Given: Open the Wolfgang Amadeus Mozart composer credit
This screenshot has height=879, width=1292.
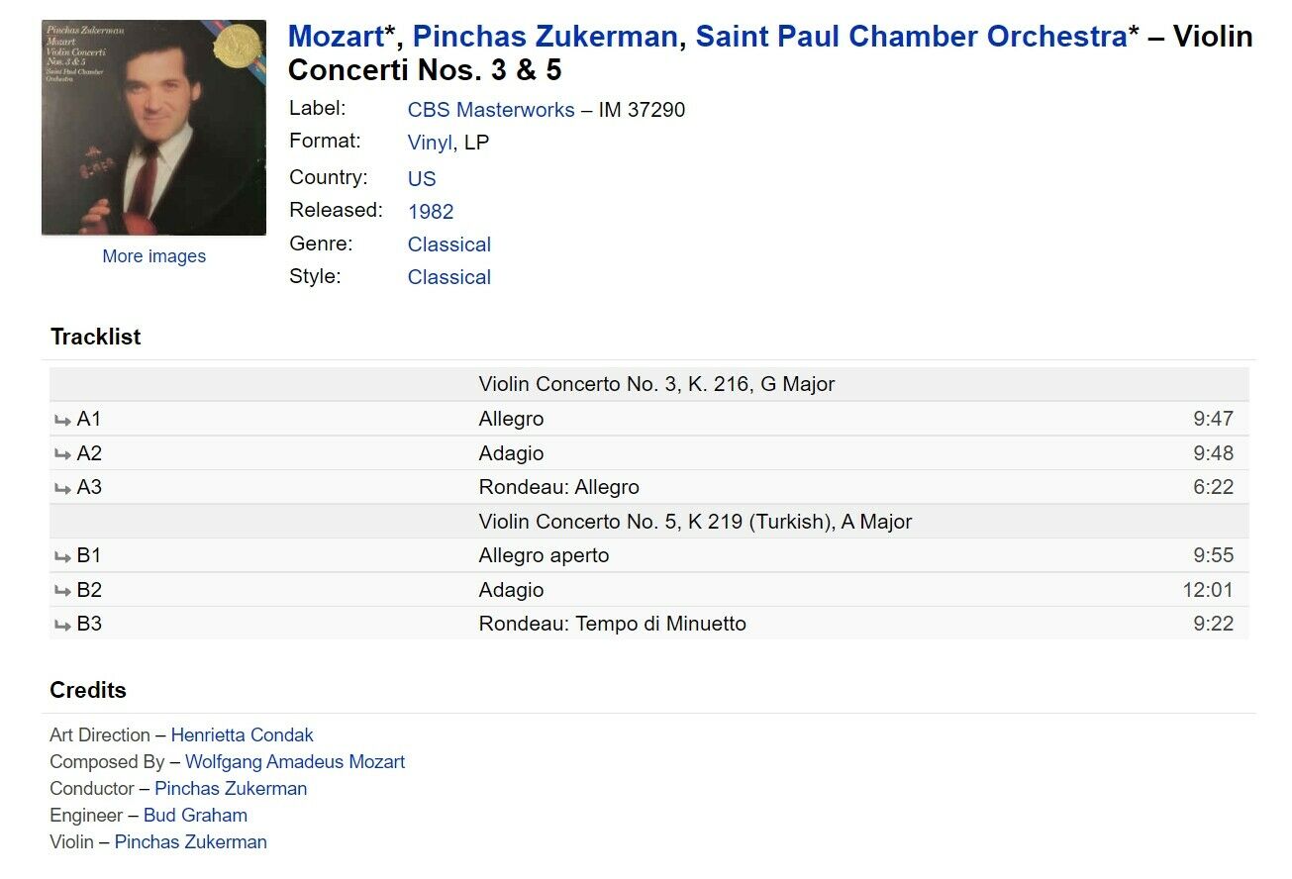Looking at the screenshot, I should click(x=295, y=762).
